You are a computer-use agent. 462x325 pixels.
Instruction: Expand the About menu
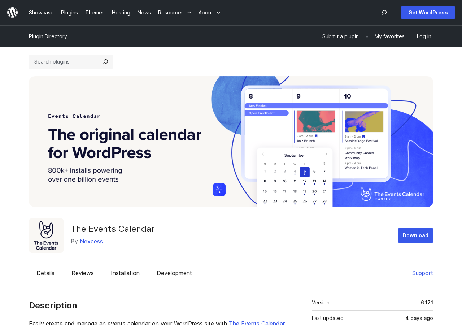[x=209, y=13]
